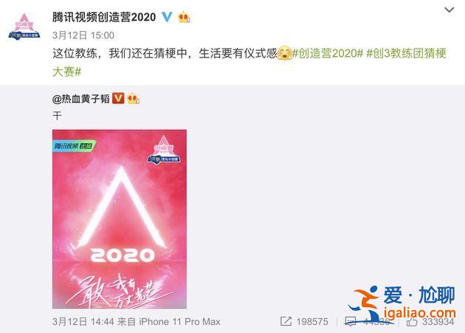
Task: Open the @热血黄子韬 profile link
Action: tap(81, 99)
